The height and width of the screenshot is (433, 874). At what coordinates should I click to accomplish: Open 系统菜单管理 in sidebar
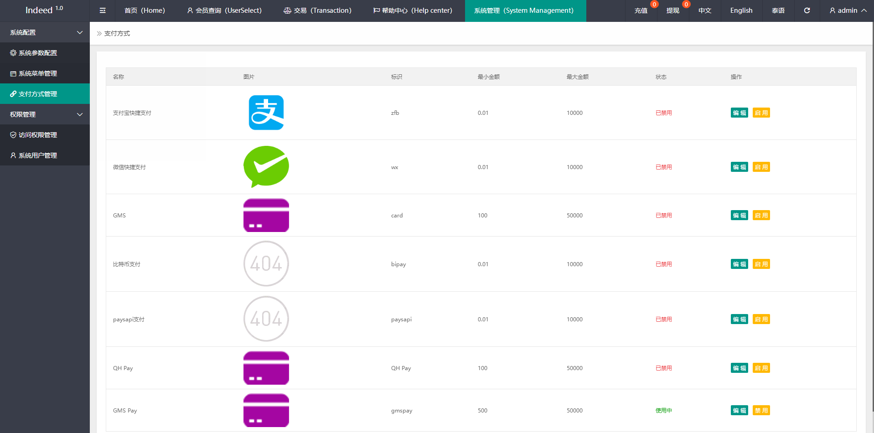pyautogui.click(x=45, y=73)
